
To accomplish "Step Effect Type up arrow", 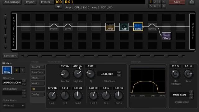I will [x=24, y=81].
